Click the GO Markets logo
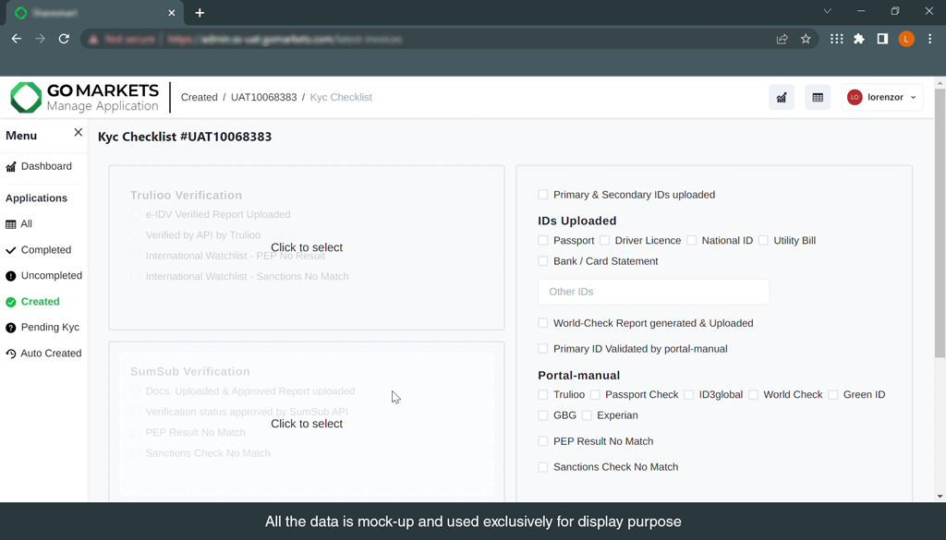The height and width of the screenshot is (540, 946). tap(84, 97)
